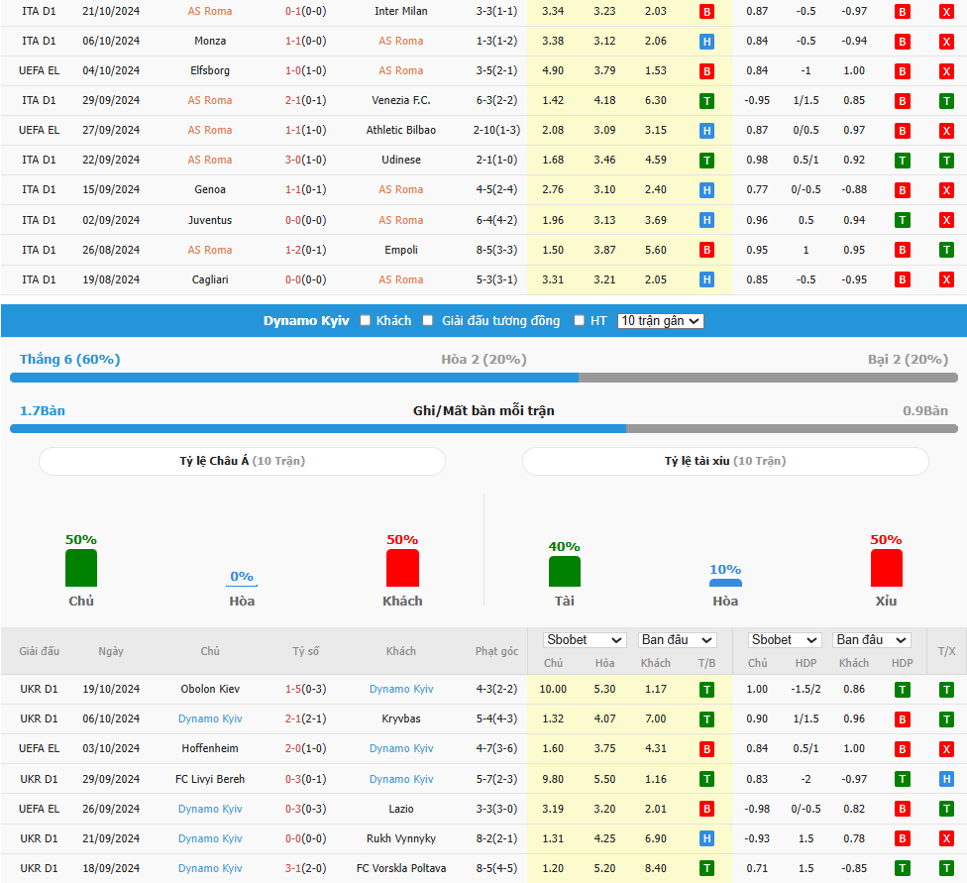
Task: Click green T handicap icon in Juventus row
Action: click(902, 220)
